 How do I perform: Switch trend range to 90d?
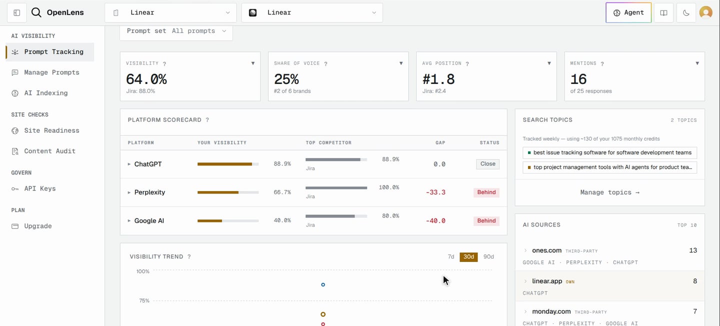(488, 256)
